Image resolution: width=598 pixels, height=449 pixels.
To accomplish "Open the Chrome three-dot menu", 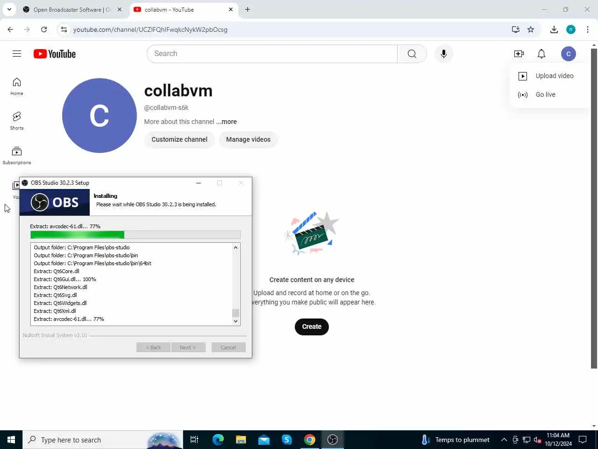I will (x=588, y=29).
